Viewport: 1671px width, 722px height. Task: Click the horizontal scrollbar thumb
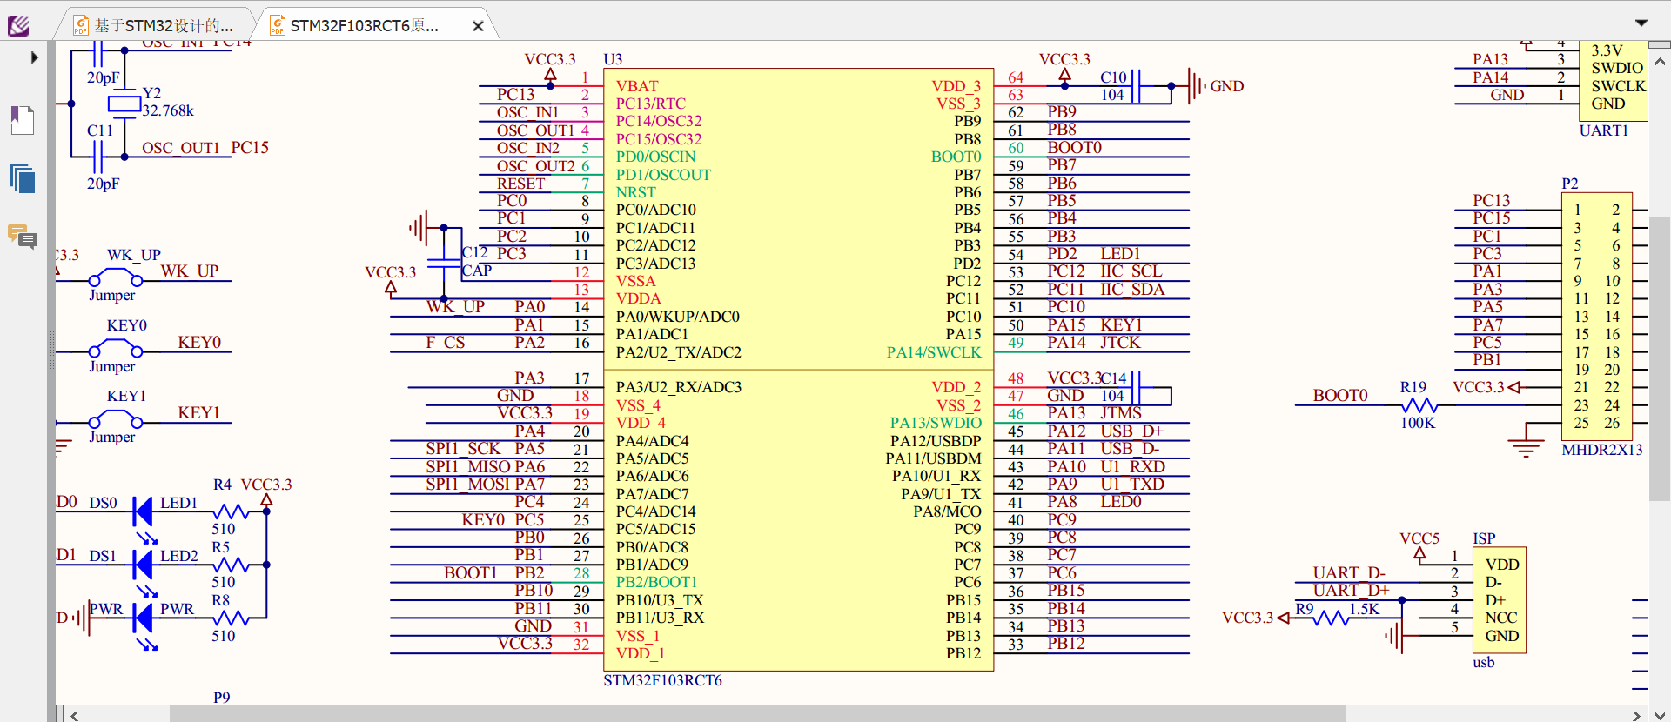[757, 715]
